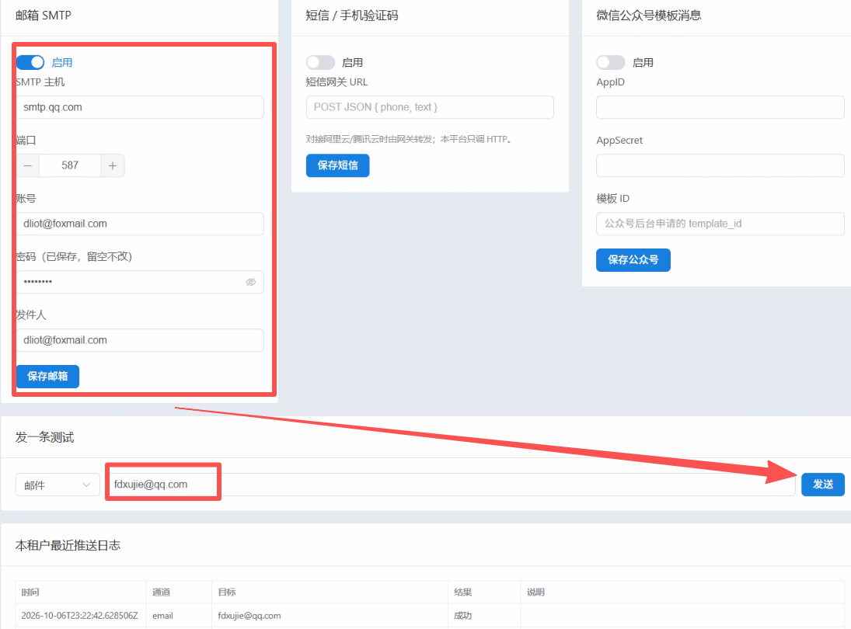Focus the SMS gateway URL field
Viewport: 851px width, 629px height.
pyautogui.click(x=430, y=107)
